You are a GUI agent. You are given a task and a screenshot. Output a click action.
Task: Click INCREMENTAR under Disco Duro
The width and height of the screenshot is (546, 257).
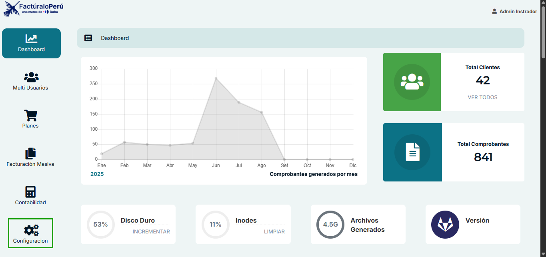pyautogui.click(x=151, y=231)
